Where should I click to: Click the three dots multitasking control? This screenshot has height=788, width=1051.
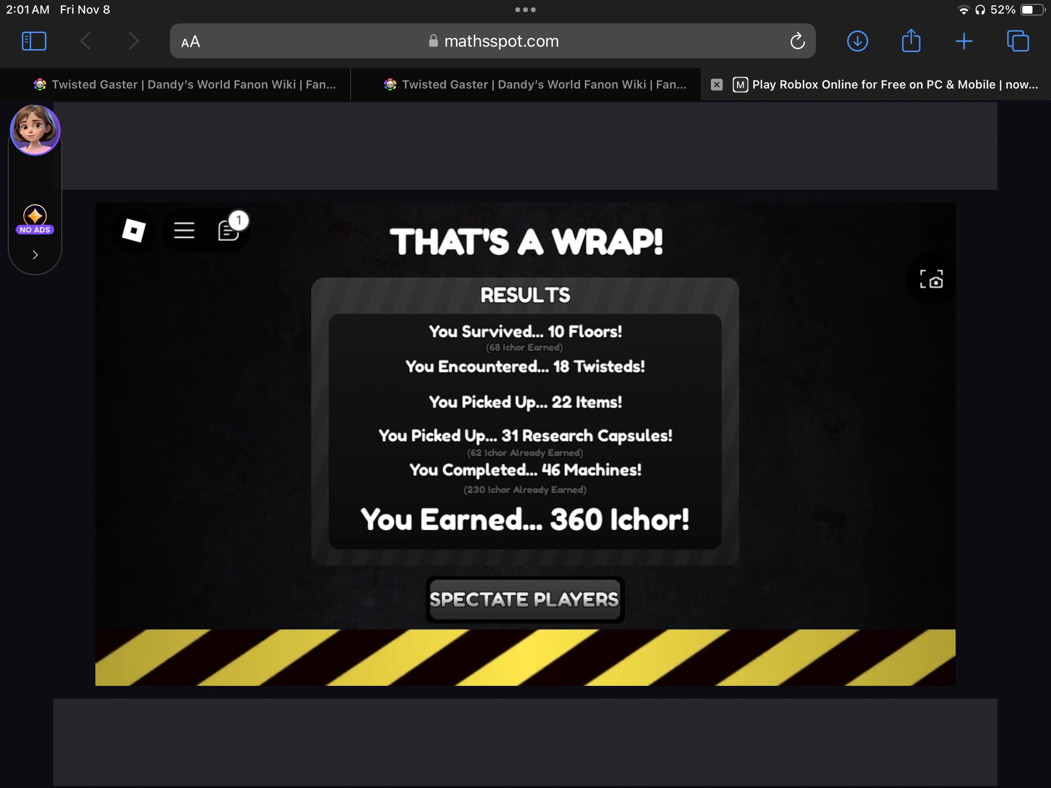tap(525, 10)
